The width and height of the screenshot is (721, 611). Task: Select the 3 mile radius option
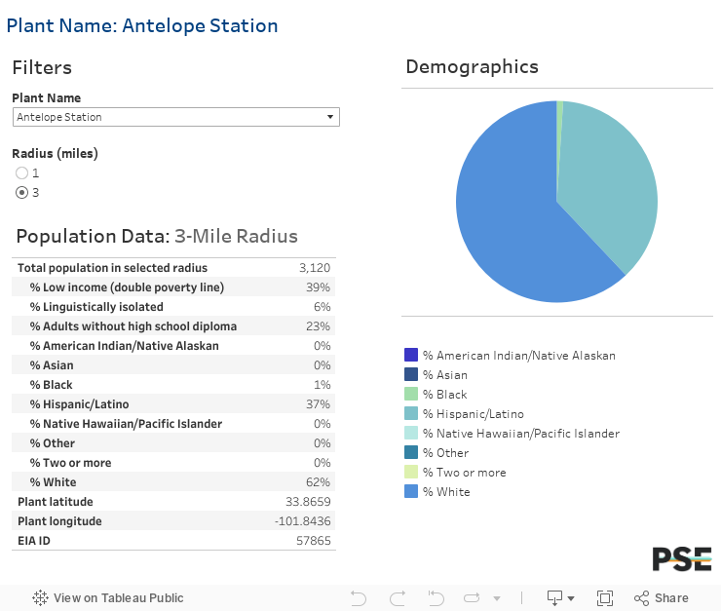[21, 192]
